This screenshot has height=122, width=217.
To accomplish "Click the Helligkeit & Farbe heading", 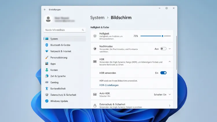I will [100, 27].
